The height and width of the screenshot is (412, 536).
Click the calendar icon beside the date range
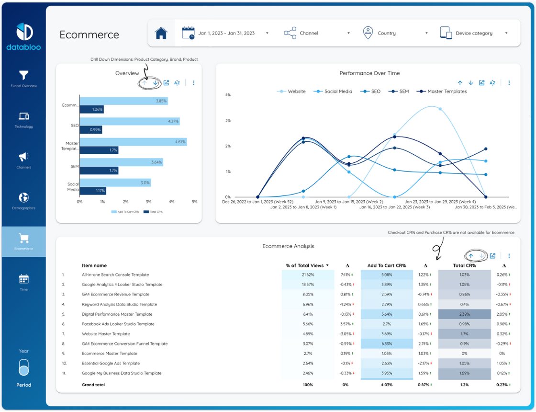(x=189, y=33)
